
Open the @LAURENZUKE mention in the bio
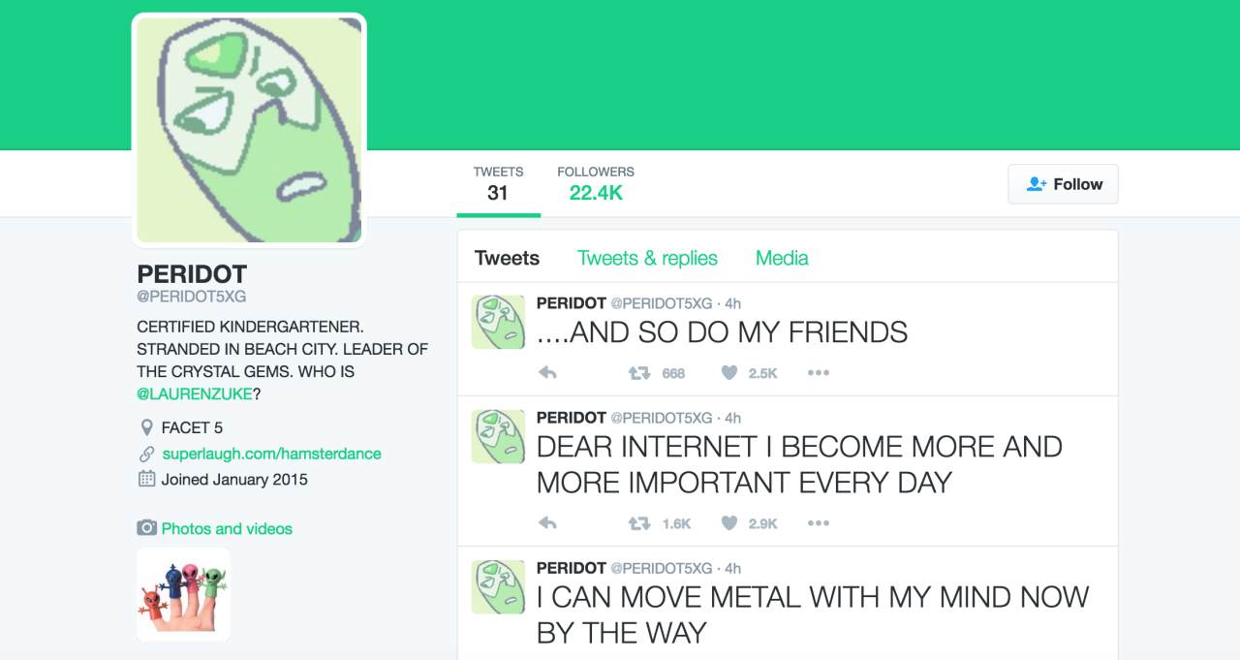(x=195, y=393)
